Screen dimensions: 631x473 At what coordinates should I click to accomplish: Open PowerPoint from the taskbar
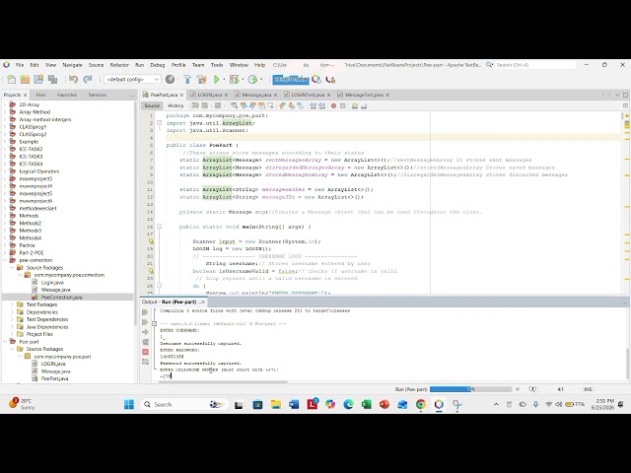[x=385, y=404]
